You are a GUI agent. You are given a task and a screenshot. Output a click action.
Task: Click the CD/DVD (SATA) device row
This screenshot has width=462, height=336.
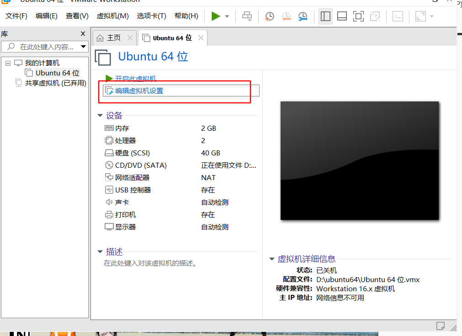181,165
